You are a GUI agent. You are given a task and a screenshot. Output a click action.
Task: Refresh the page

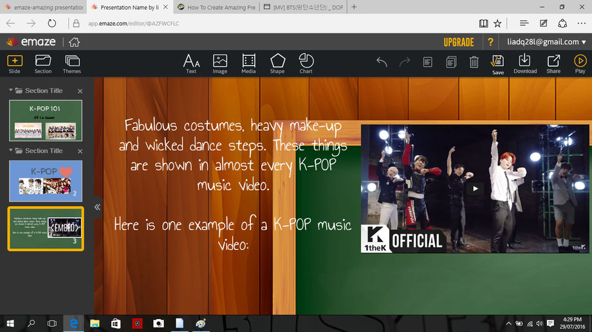coord(51,23)
